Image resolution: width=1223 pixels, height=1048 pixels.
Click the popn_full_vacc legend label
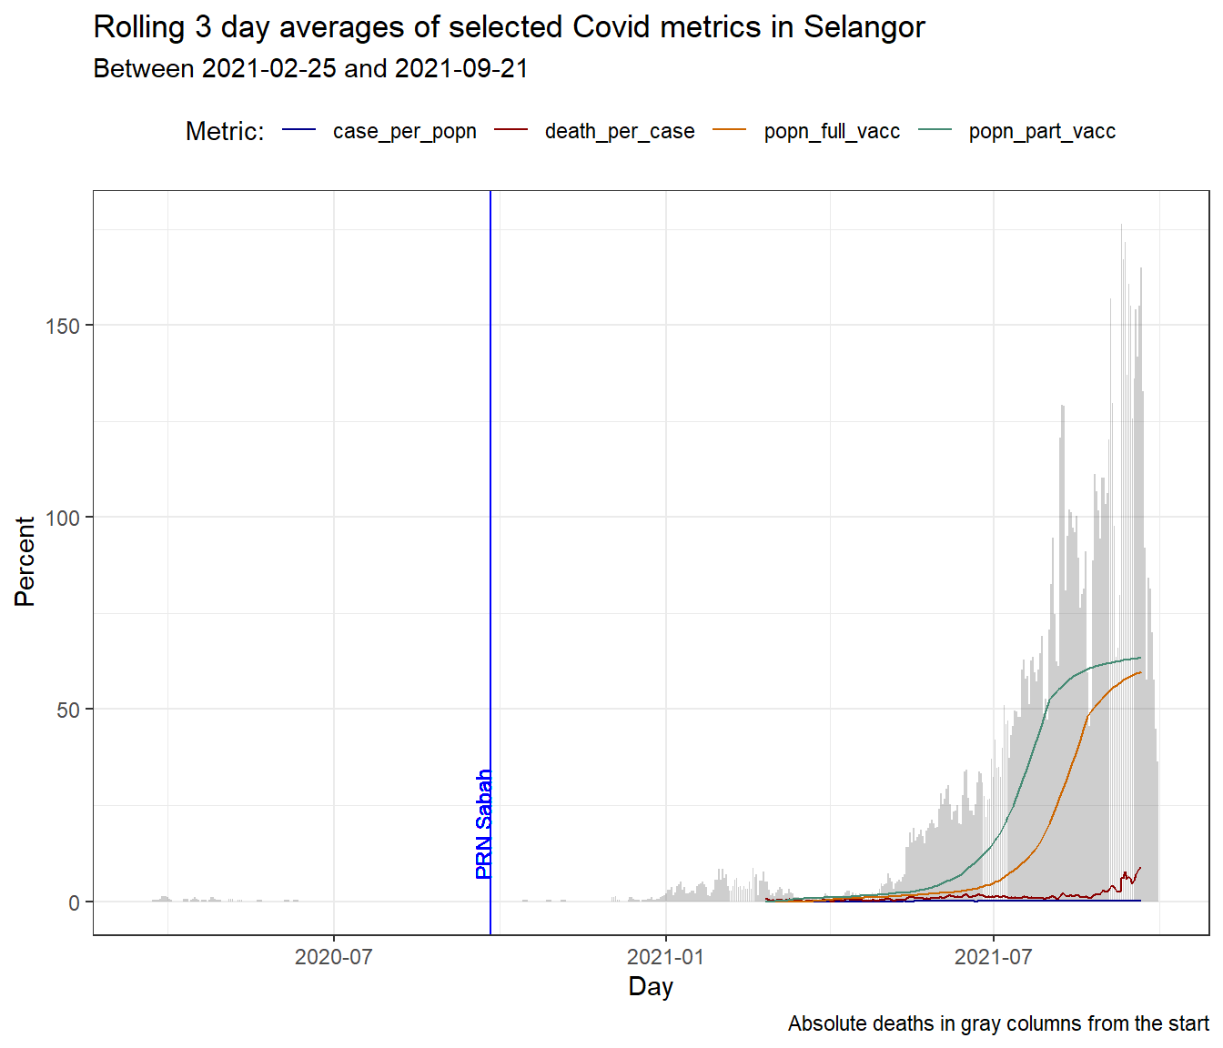click(x=832, y=131)
